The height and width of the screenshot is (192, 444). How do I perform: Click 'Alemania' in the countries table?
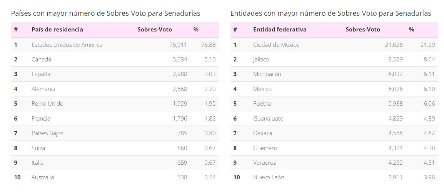pos(43,89)
